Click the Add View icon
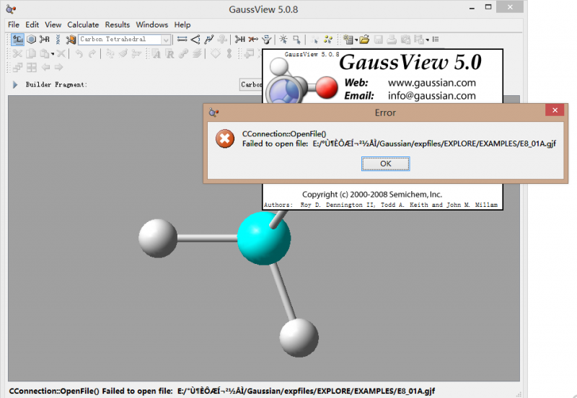The height and width of the screenshot is (398, 577). (x=250, y=53)
